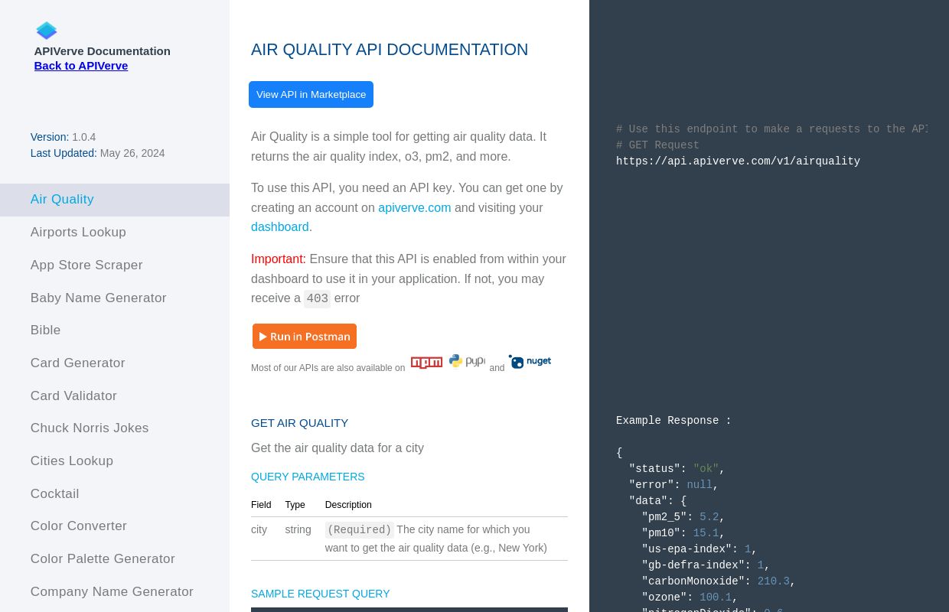
Task: Click the 403 error code text
Action: click(x=317, y=299)
